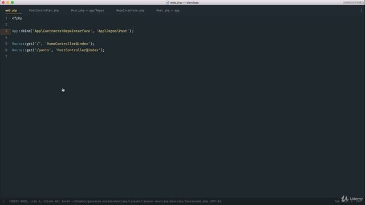
Task: Open the Post.php — app/Repos tab
Action: (87, 10)
